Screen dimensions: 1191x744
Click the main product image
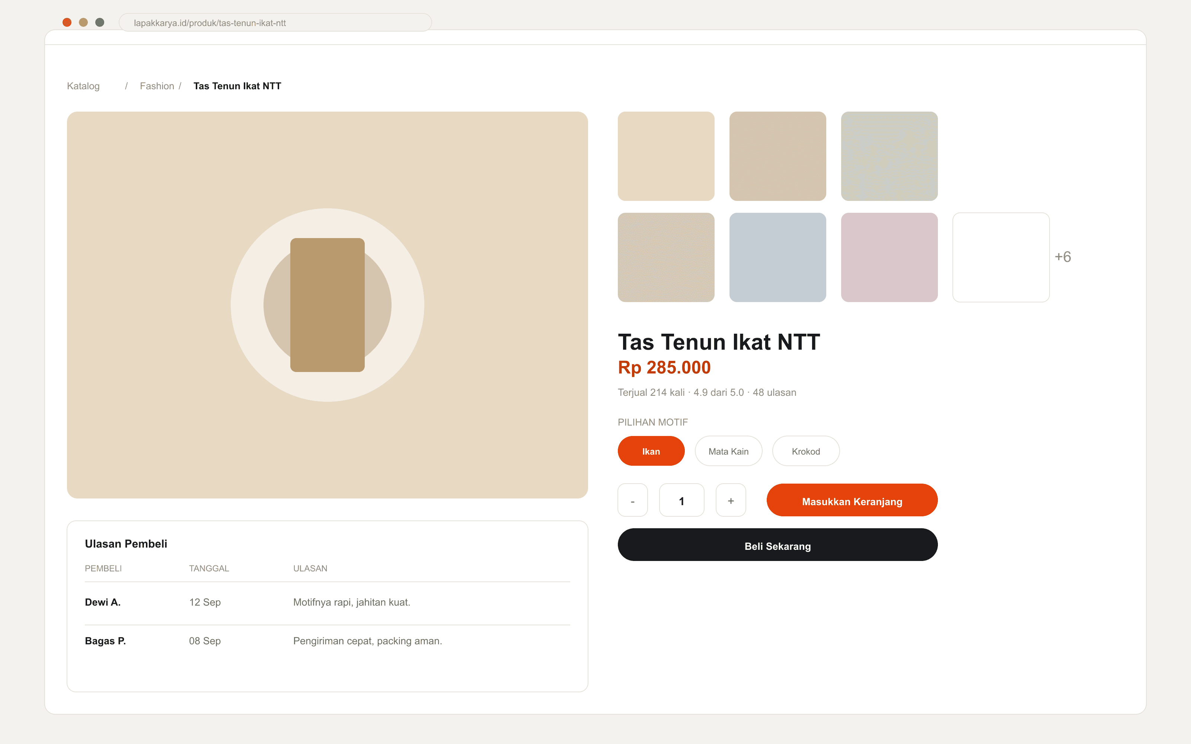(x=327, y=305)
